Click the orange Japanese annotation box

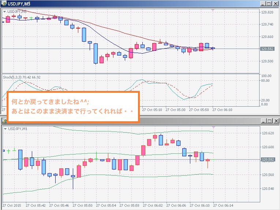tap(73, 106)
